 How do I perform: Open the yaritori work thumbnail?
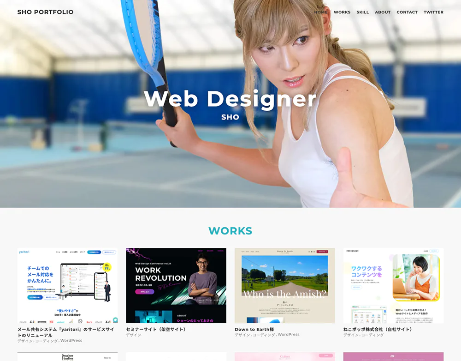pyautogui.click(x=67, y=286)
